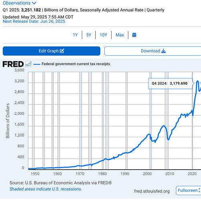
Task: Open the calendar date range picker
Action: [x=134, y=35]
